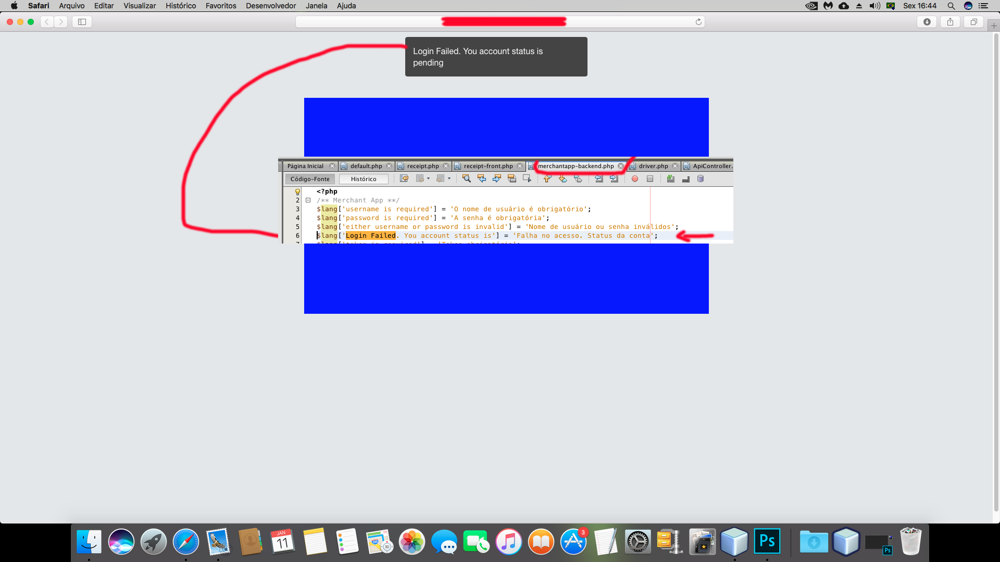
Task: Expand the Visualizar menu
Action: click(x=139, y=6)
